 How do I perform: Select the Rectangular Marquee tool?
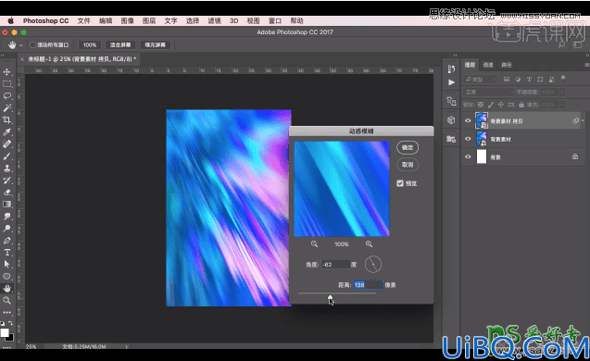[6, 84]
